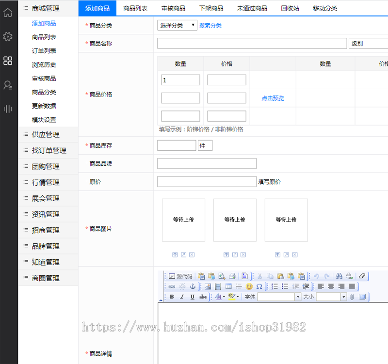Click the home icon in the left sidebar
The image size is (388, 364).
pyautogui.click(x=8, y=12)
